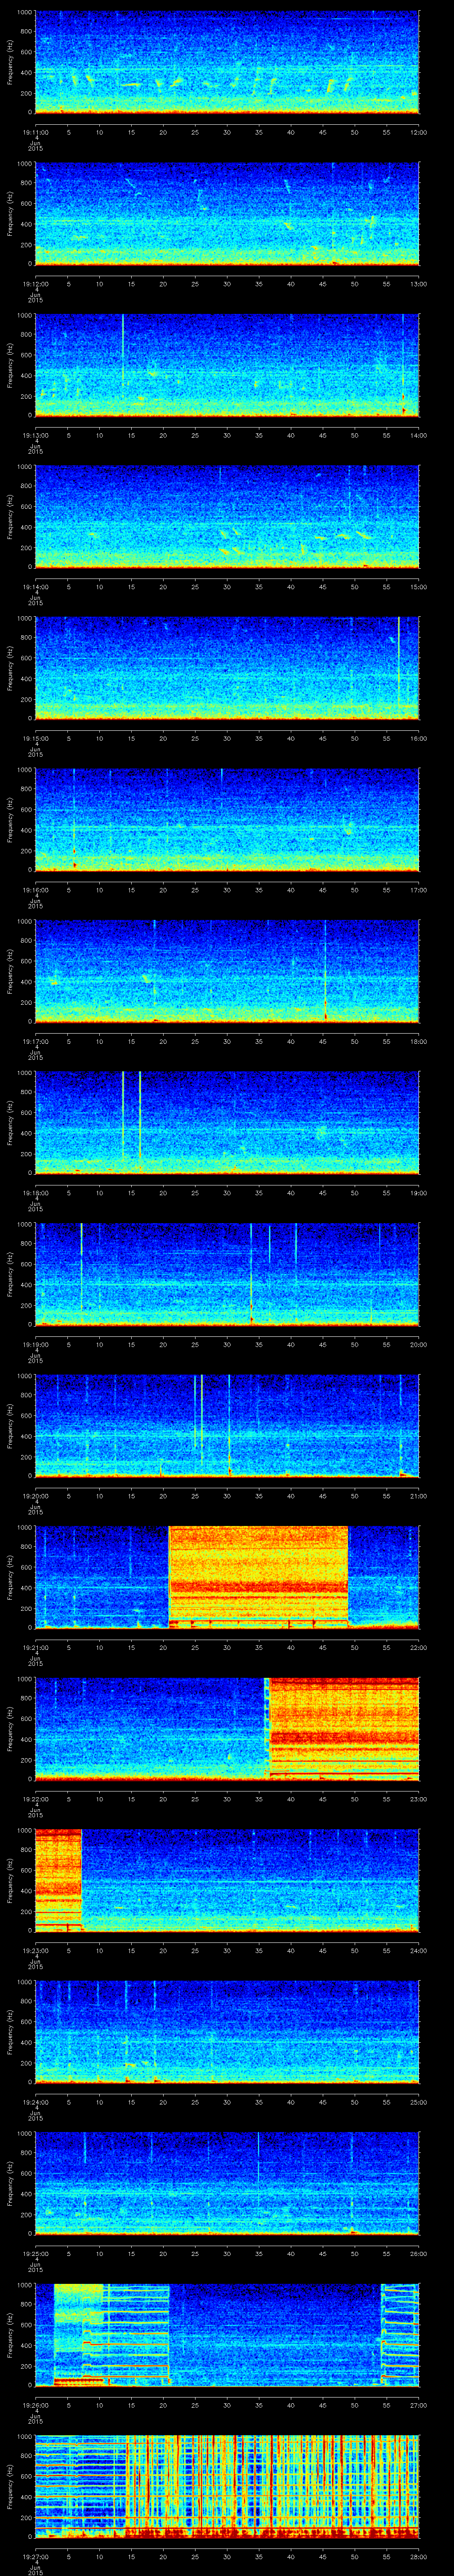Click the 19:11:00 start time label
Screen dimensions: 454x2576
pyautogui.click(x=35, y=131)
